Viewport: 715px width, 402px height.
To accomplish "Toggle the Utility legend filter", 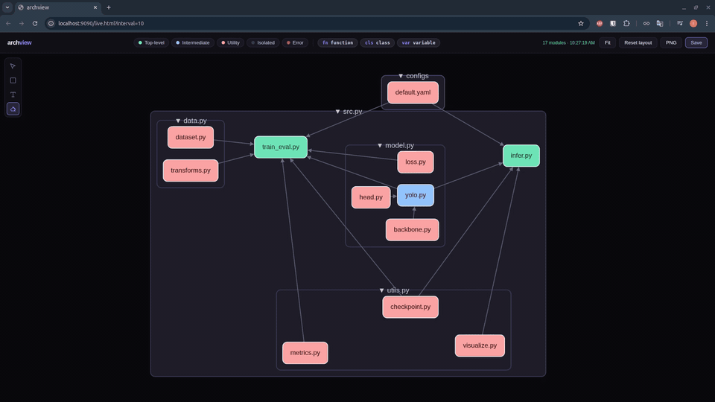I will (230, 42).
